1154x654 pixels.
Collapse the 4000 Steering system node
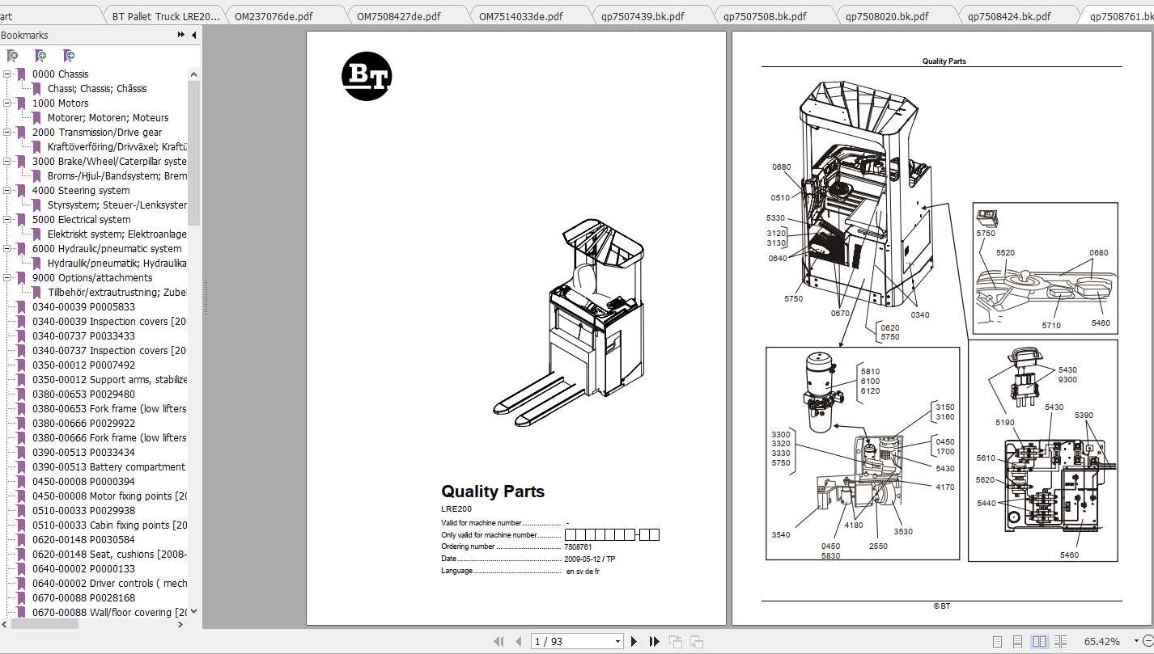point(7,191)
